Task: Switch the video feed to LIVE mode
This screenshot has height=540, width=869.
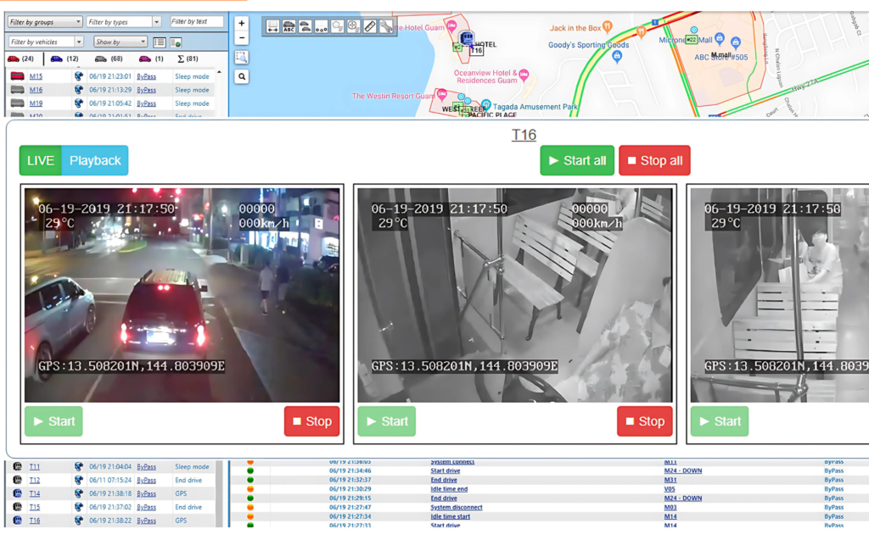Action: 40,160
